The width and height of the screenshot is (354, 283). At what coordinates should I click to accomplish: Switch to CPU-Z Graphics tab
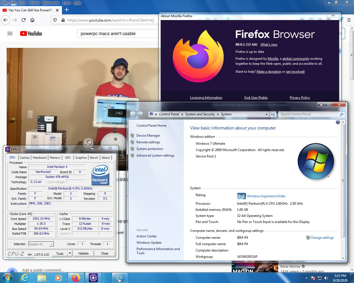tap(81, 158)
